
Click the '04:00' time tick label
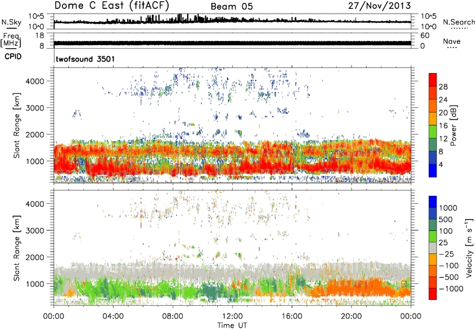[x=113, y=317]
